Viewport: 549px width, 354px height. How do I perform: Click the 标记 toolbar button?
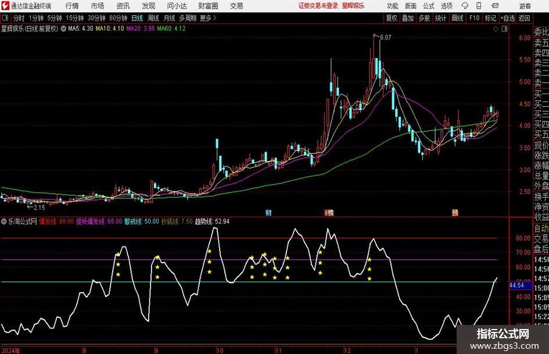coord(490,18)
